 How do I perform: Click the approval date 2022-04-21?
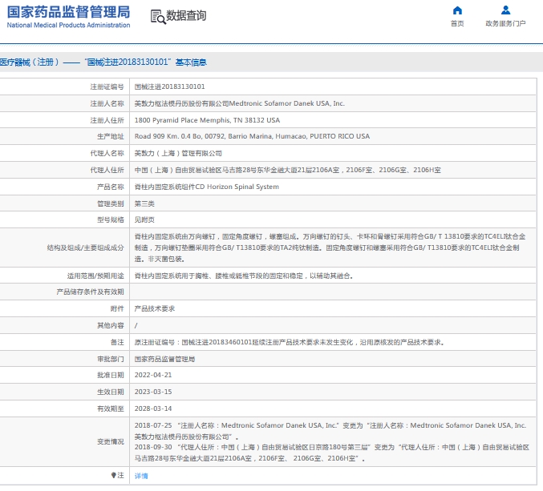(153, 375)
